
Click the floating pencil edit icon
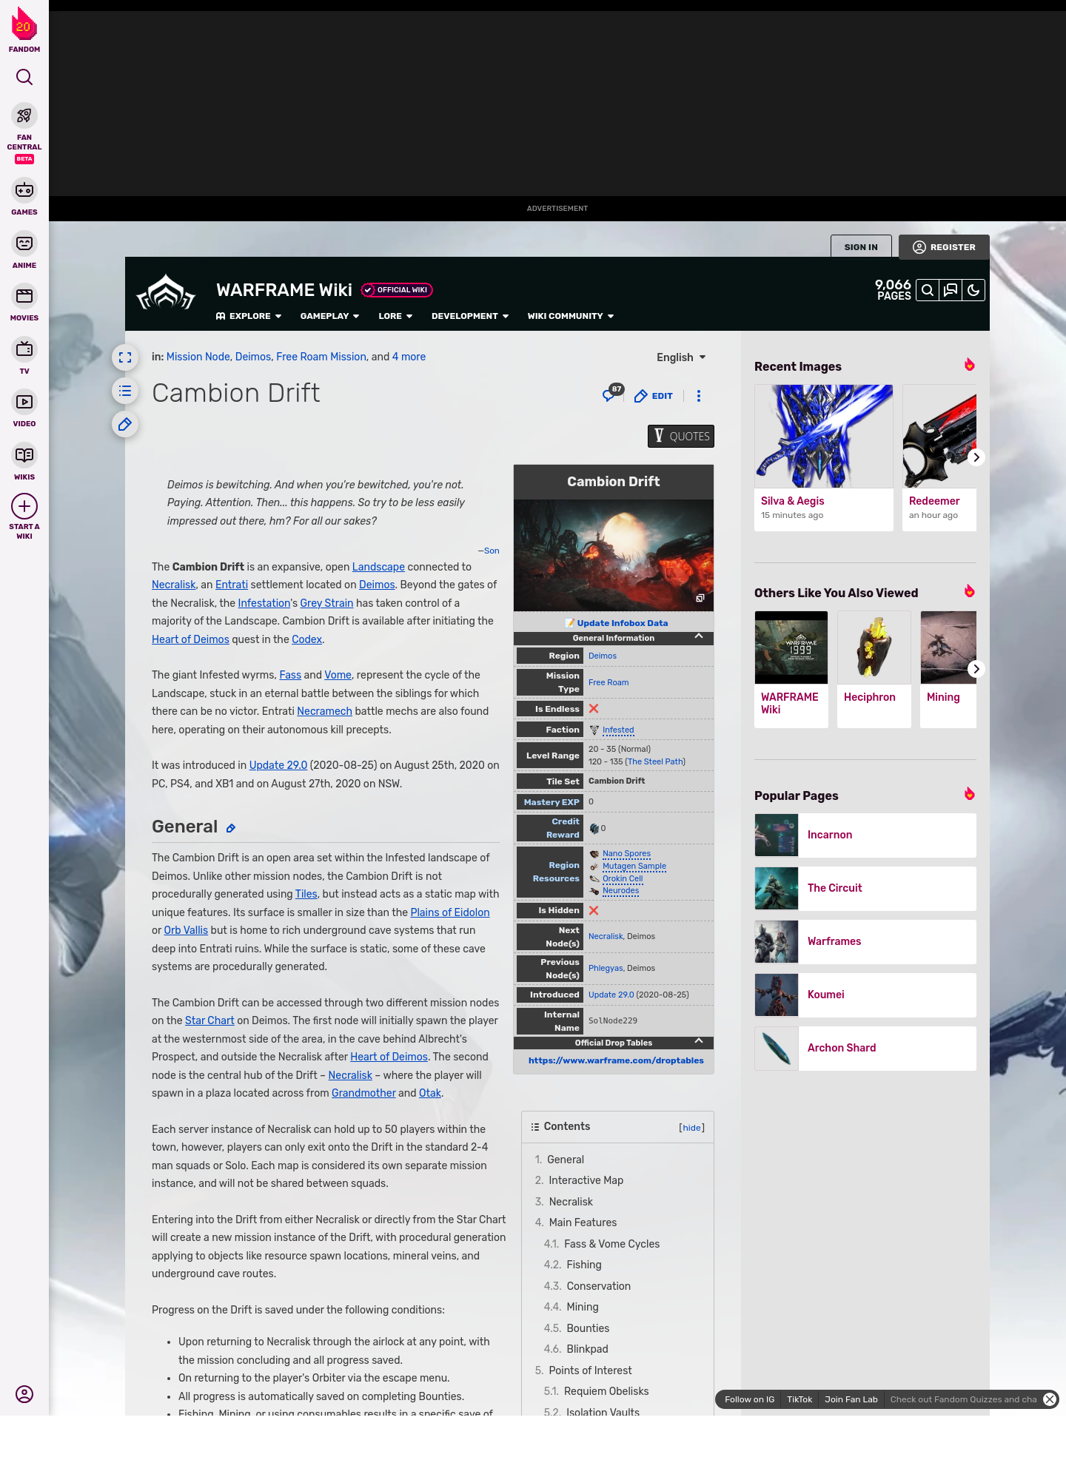(125, 424)
